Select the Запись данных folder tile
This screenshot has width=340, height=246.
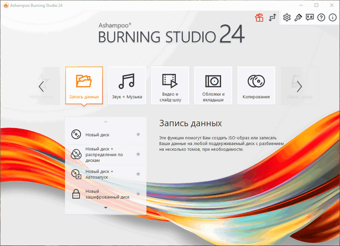point(84,86)
